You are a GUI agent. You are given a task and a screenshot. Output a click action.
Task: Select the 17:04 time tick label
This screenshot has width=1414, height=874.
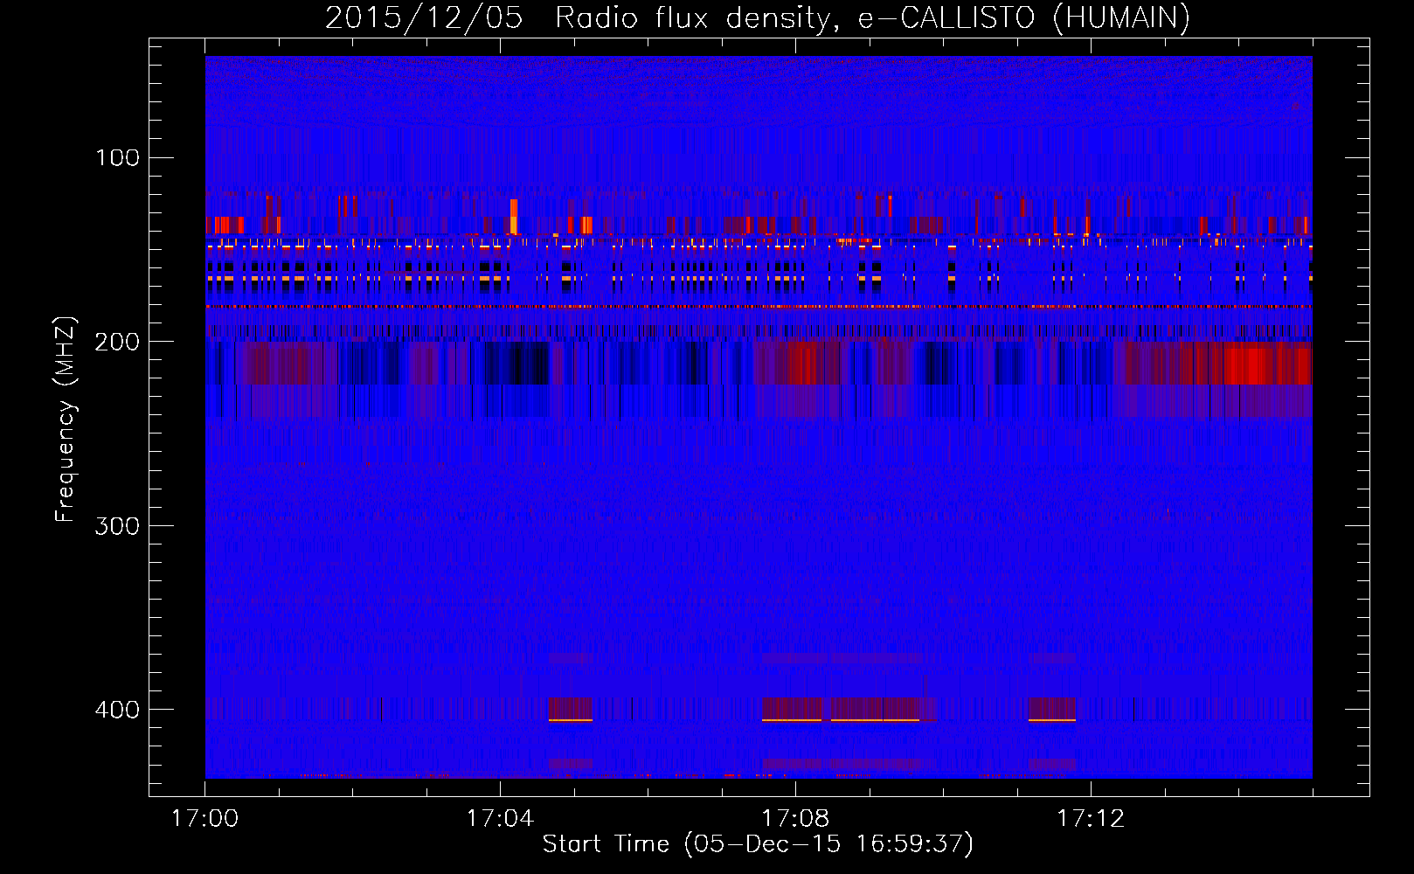point(500,819)
